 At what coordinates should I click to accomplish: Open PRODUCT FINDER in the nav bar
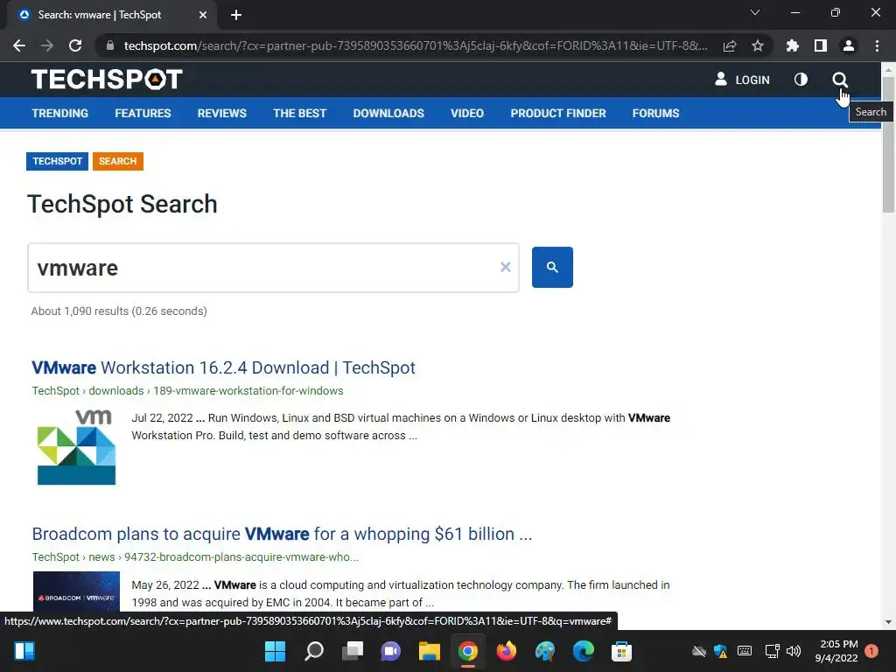click(558, 113)
